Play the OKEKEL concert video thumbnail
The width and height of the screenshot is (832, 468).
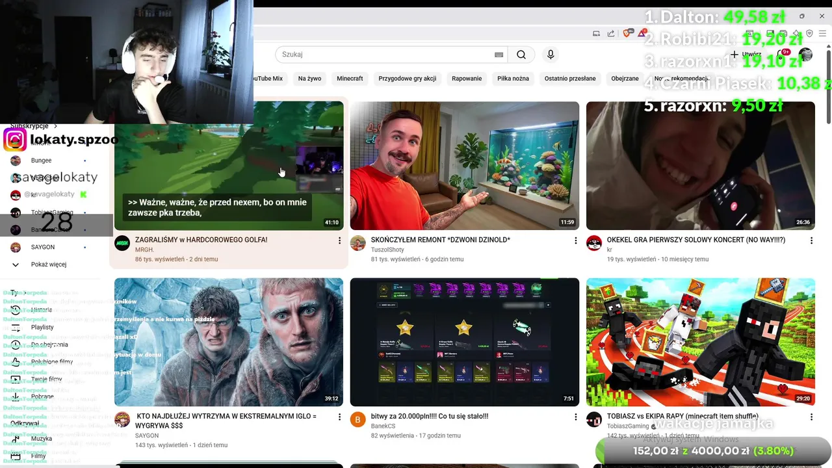pos(701,166)
